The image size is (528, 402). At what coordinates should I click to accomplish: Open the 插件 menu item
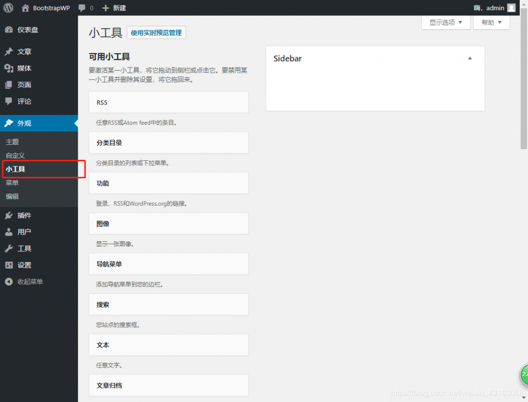[x=39, y=215]
